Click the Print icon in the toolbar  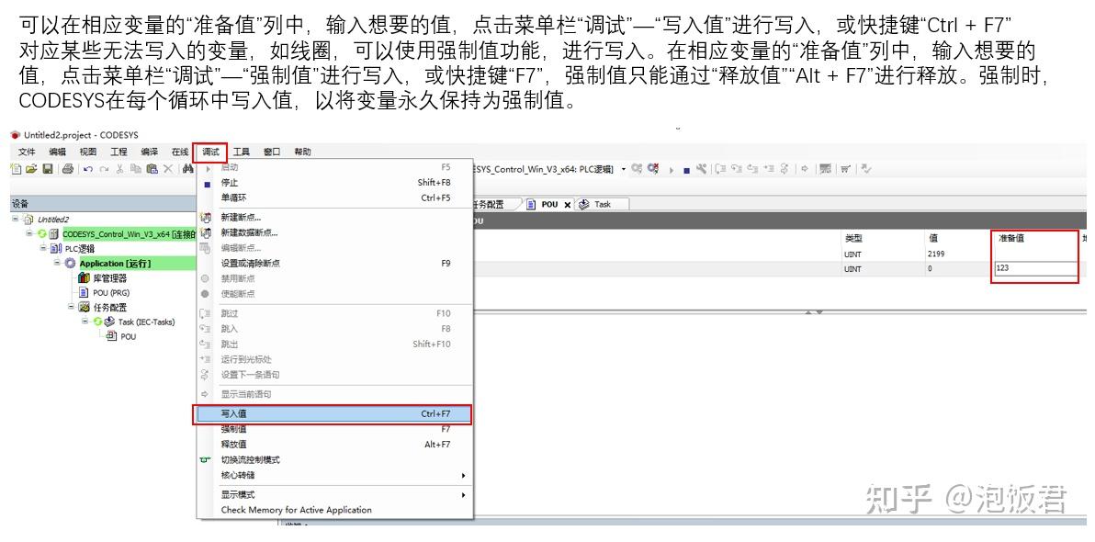67,170
